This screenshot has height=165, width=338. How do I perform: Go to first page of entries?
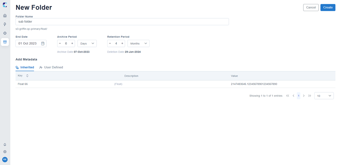click(288, 96)
